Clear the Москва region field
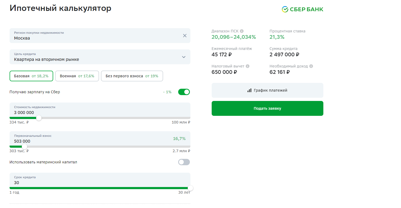401x208 pixels. click(x=185, y=36)
